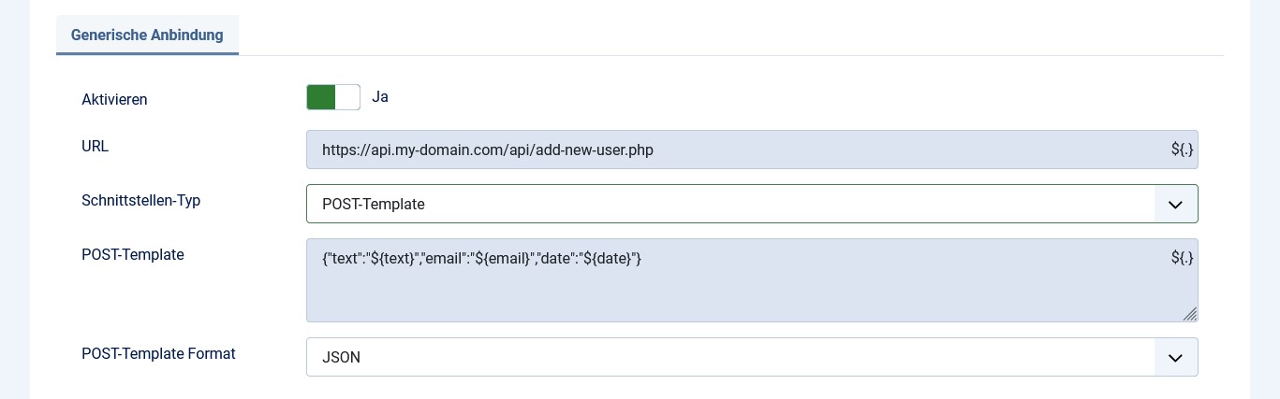Click the api.my-domain.com URL text
1280x399 pixels.
tap(487, 150)
